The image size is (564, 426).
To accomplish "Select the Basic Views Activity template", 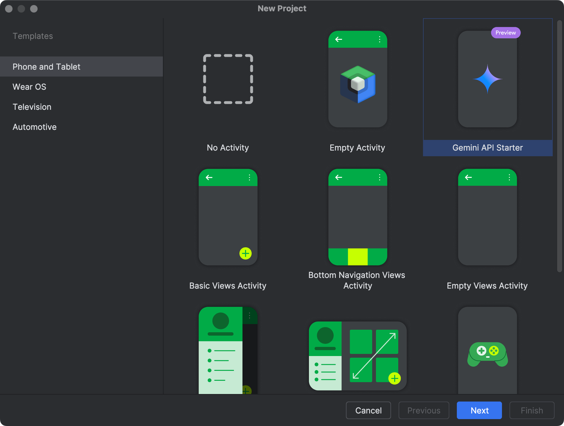I will (x=228, y=216).
